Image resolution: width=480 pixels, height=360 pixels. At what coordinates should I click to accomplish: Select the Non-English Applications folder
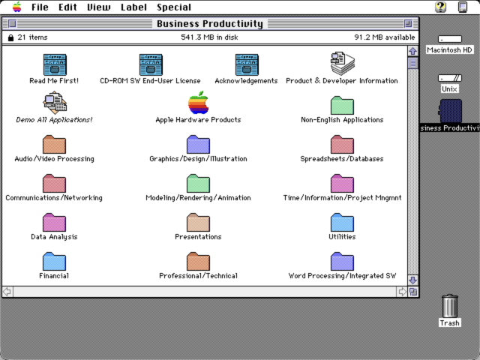(x=342, y=105)
